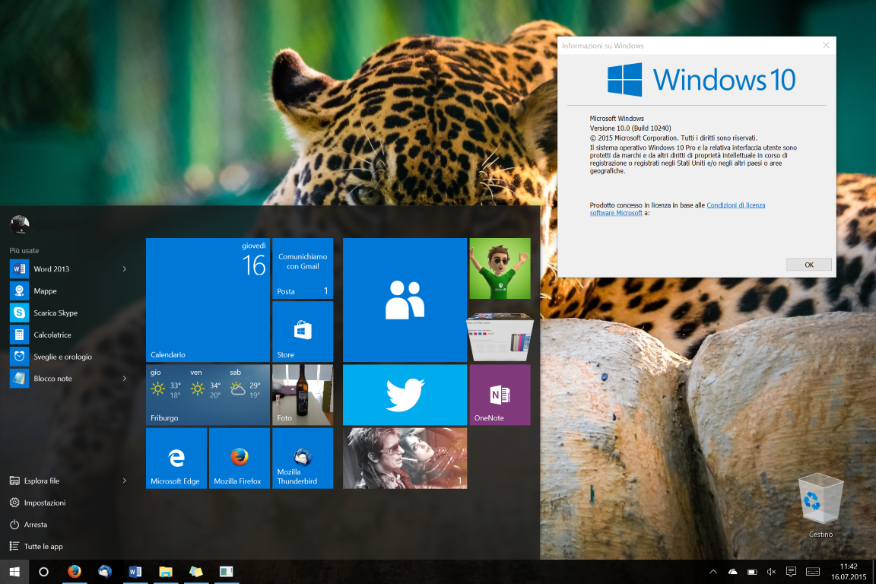This screenshot has width=876, height=584.
Task: Click the OneDrive cloud tray icon
Action: coord(732,572)
